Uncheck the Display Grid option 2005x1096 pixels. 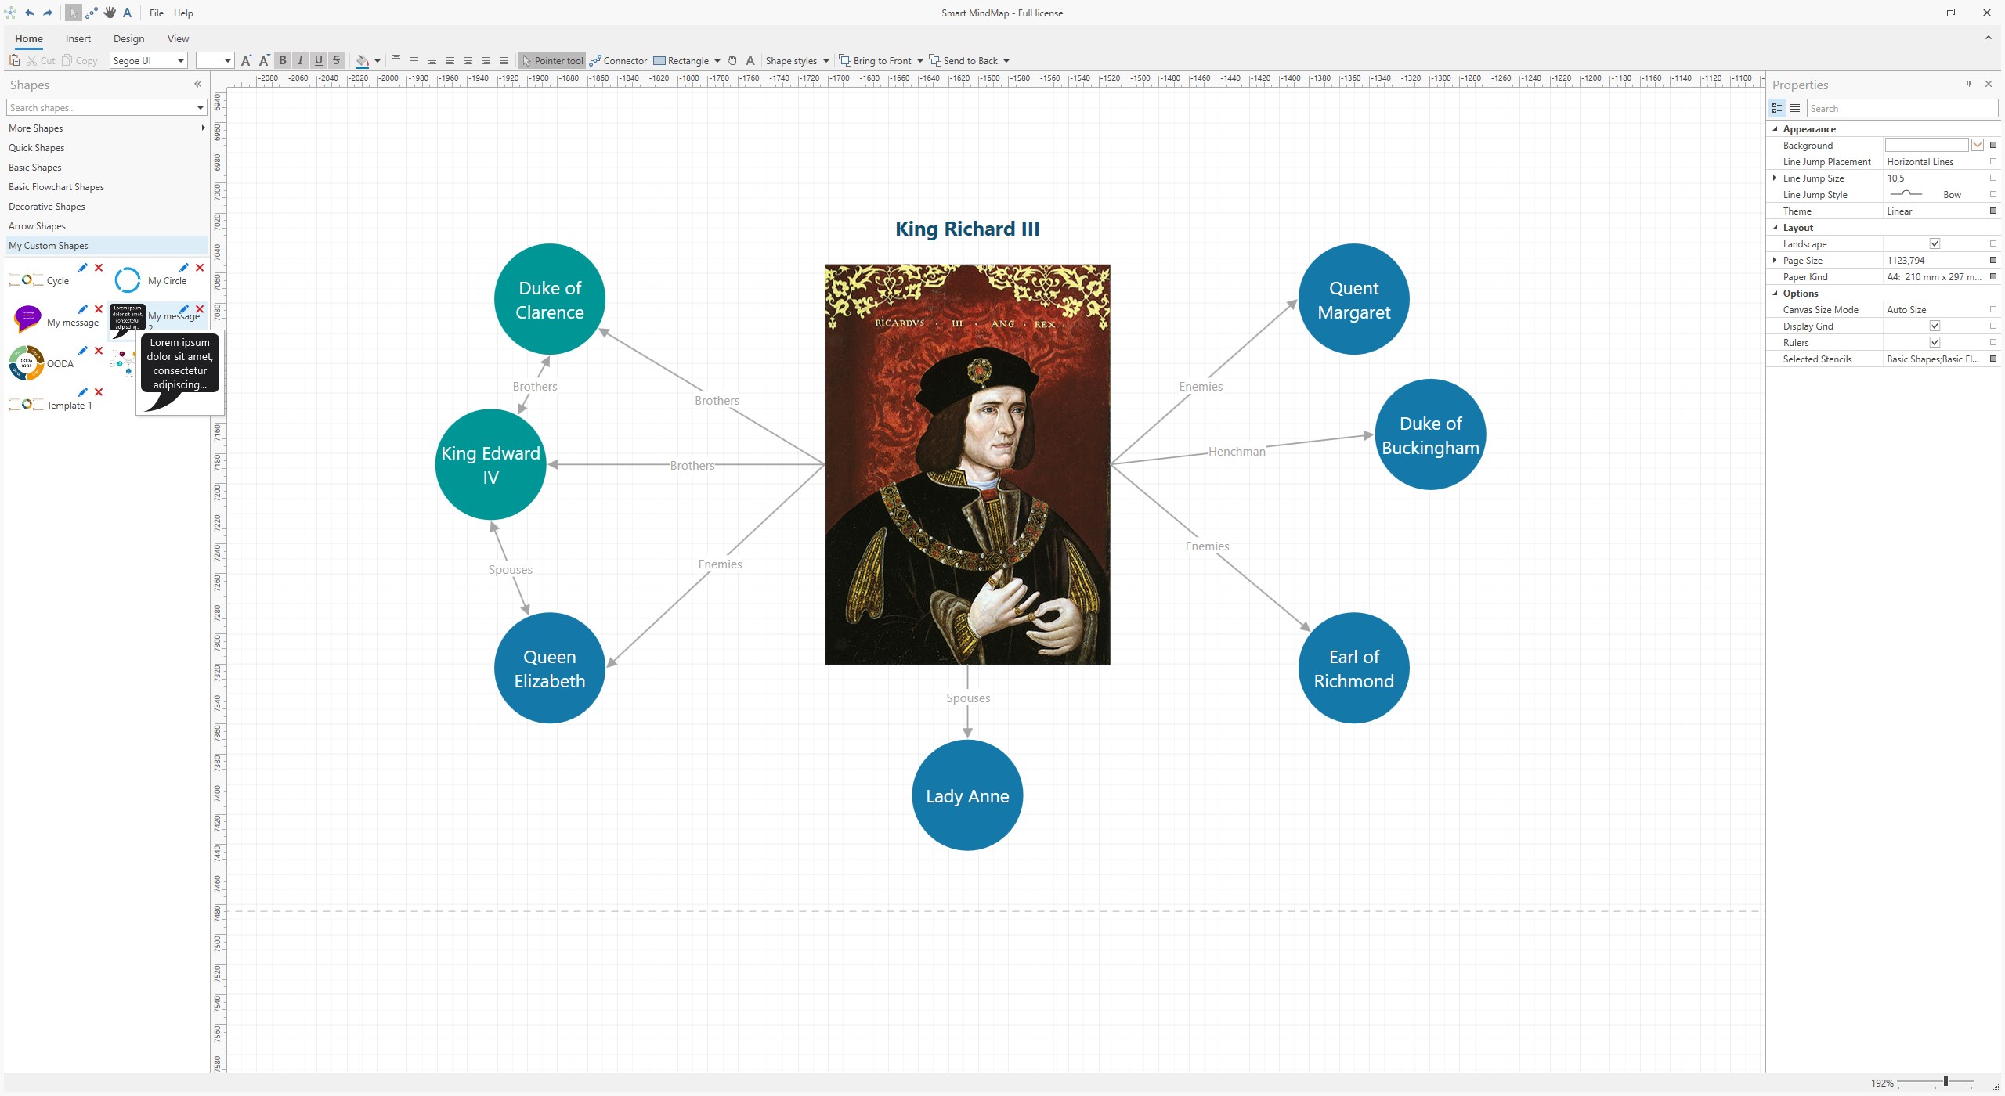(1936, 326)
